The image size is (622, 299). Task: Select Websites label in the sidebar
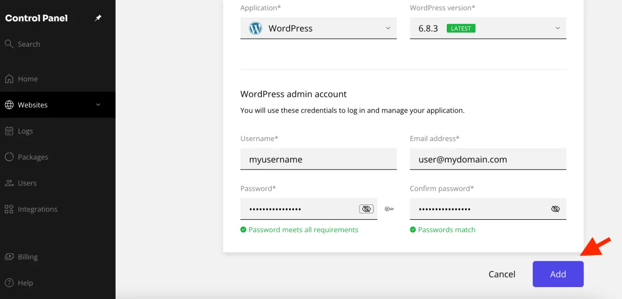33,105
